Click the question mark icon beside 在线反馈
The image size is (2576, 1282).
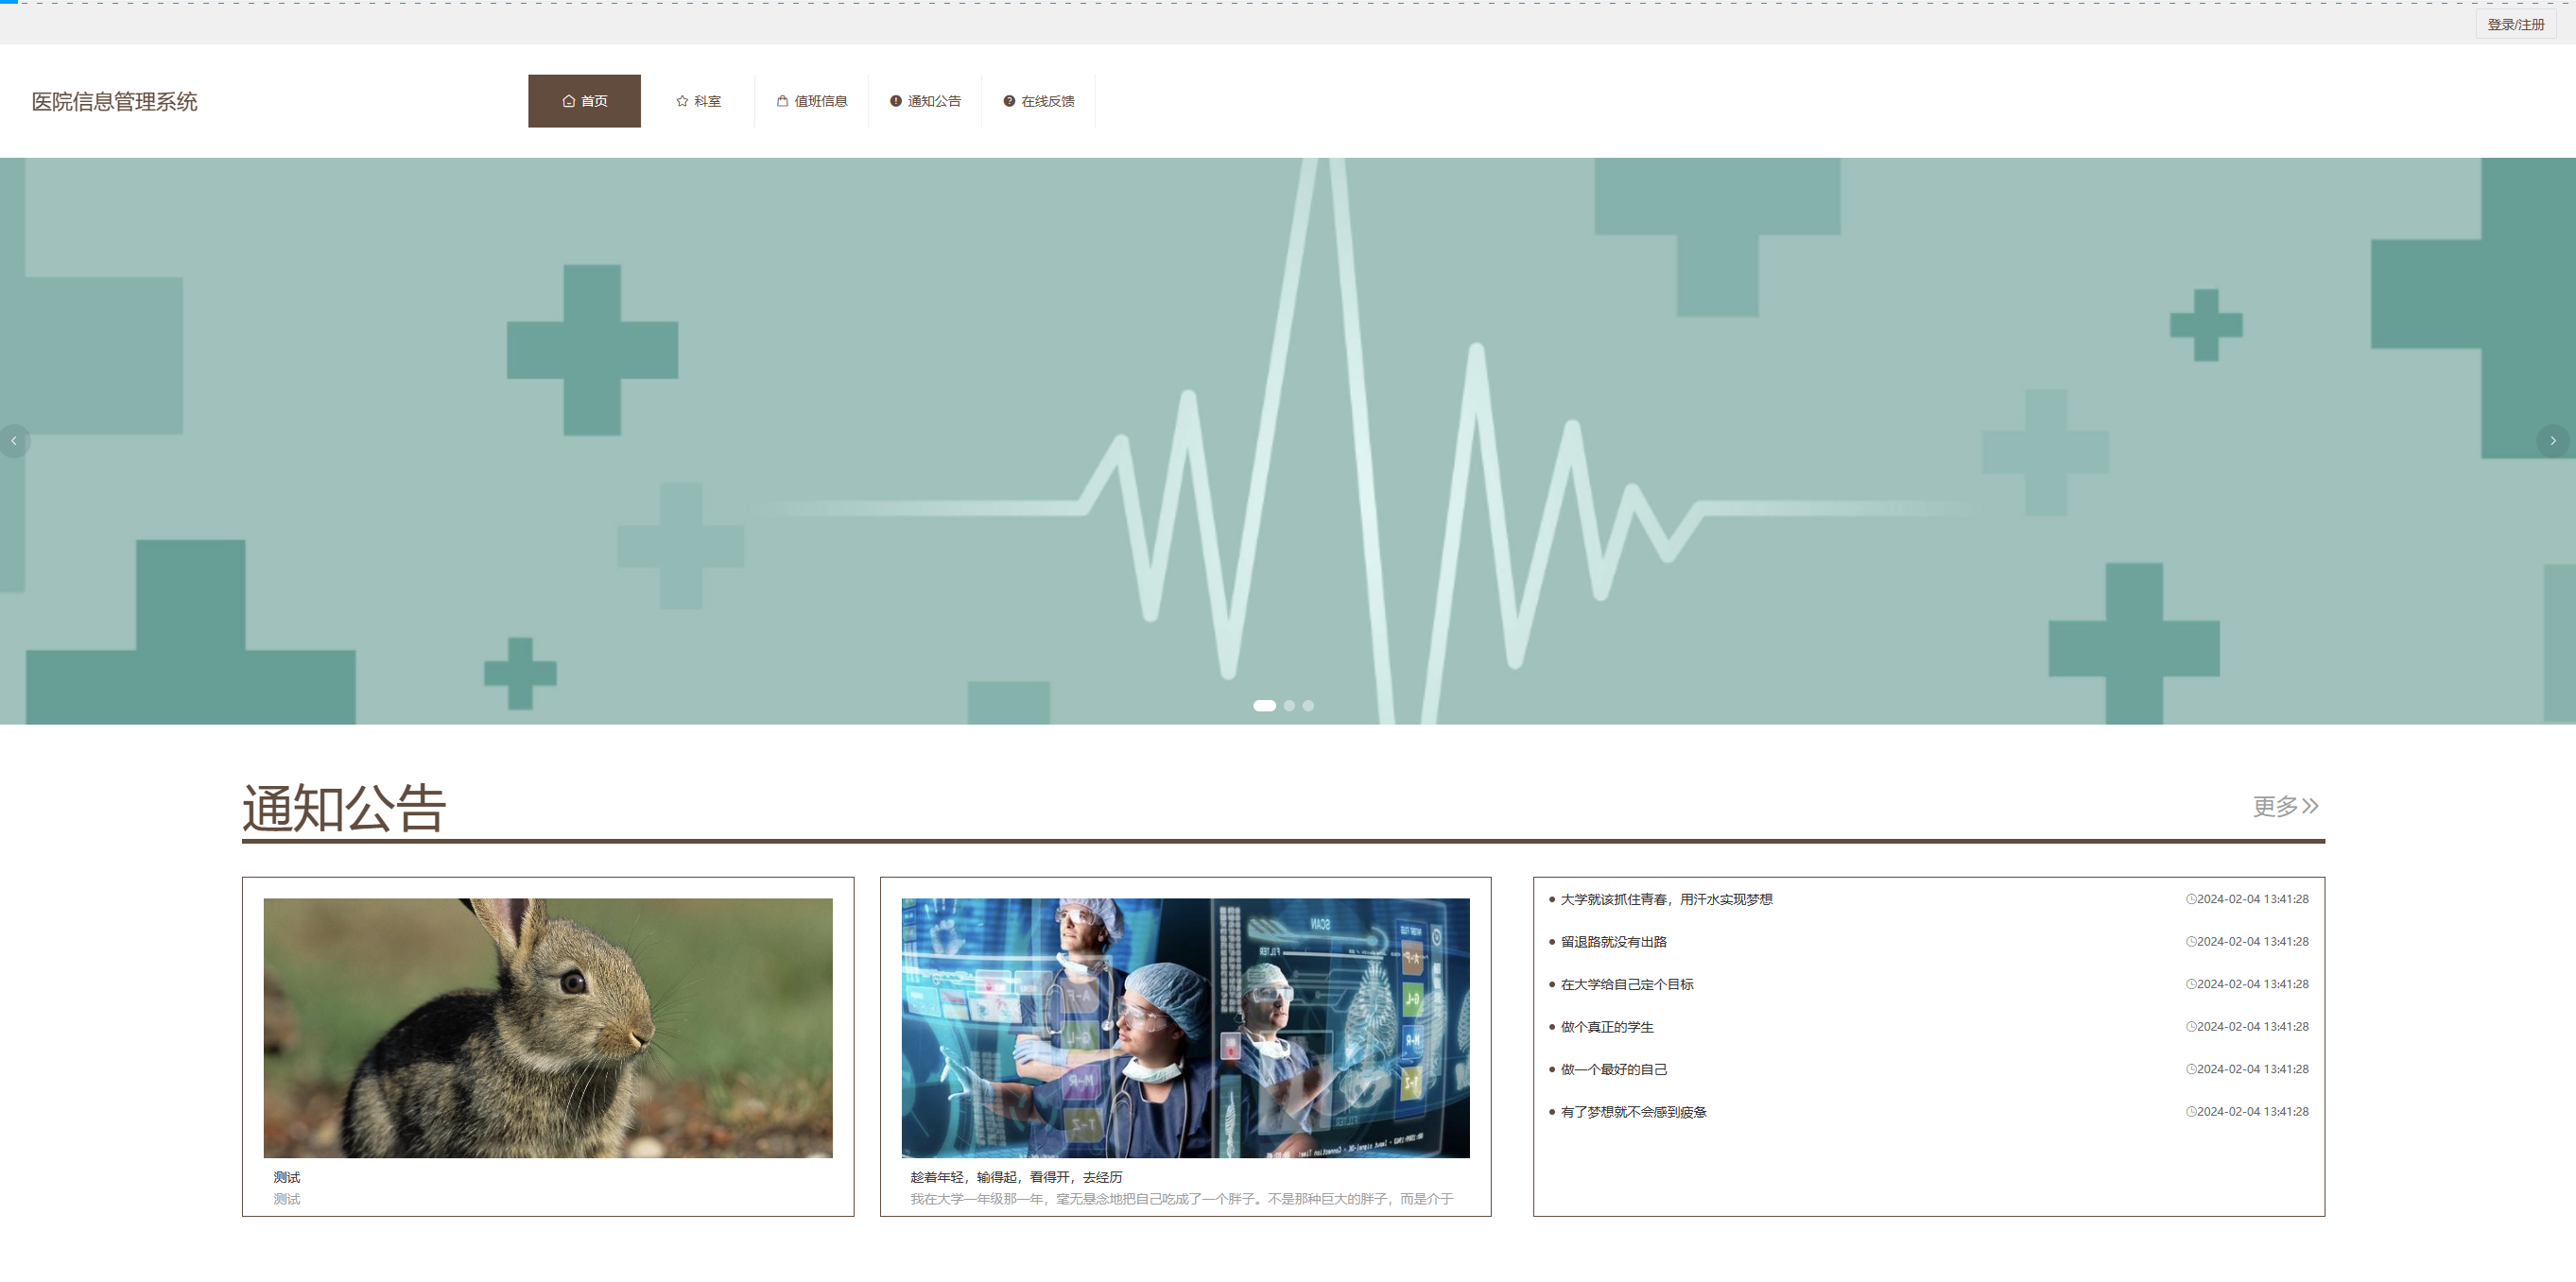click(1009, 101)
